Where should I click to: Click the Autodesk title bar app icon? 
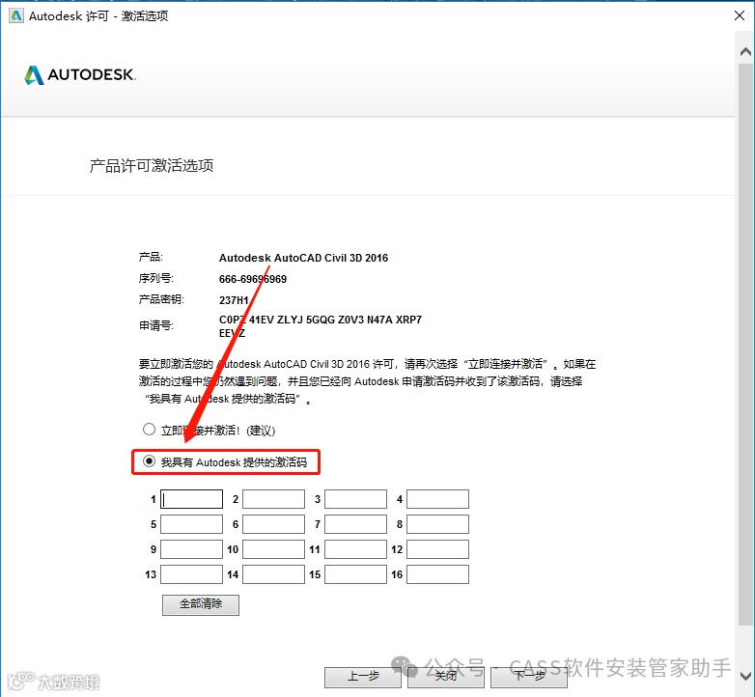(15, 15)
